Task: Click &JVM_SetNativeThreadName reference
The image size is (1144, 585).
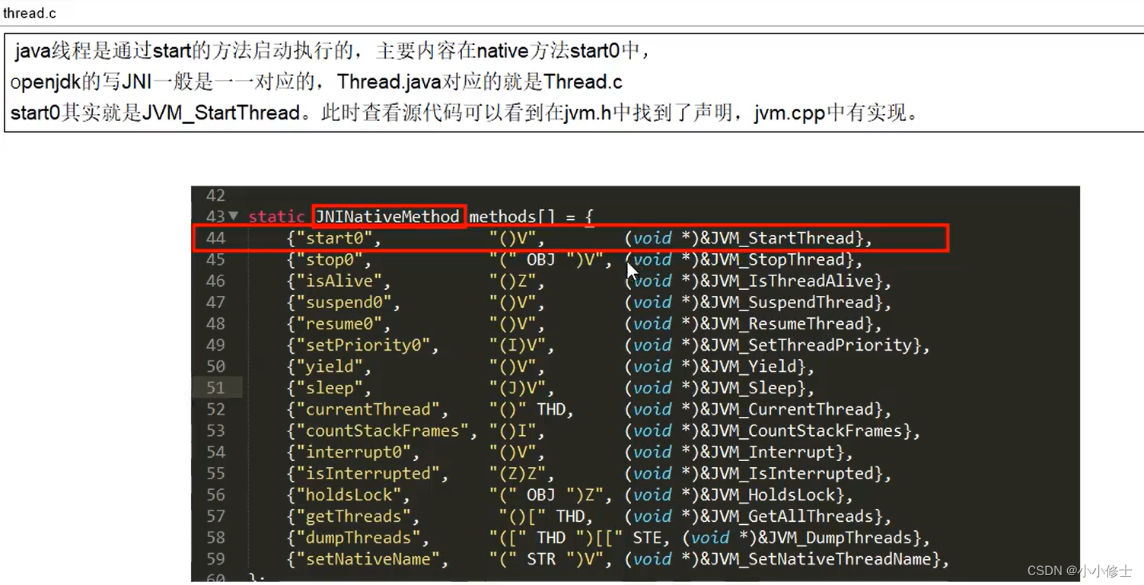Action: (x=815, y=559)
